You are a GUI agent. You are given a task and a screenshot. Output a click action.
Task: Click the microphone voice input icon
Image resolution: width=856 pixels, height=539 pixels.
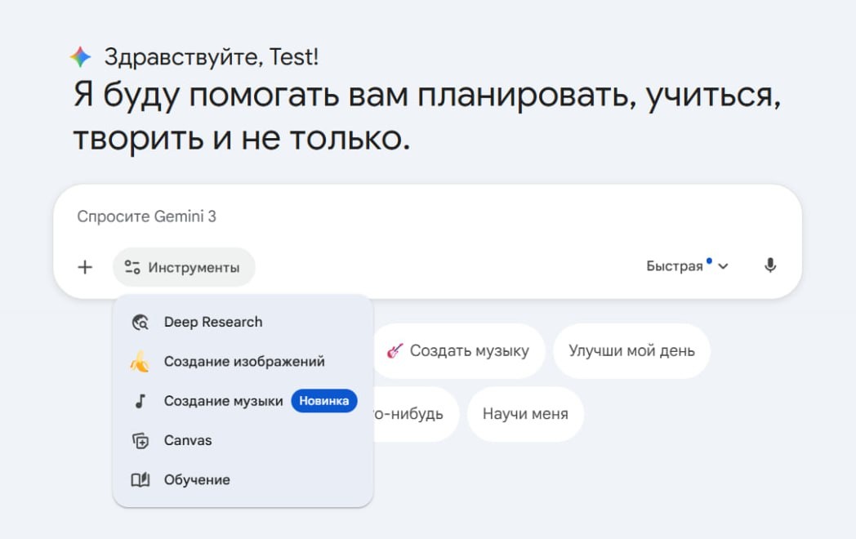[769, 266]
